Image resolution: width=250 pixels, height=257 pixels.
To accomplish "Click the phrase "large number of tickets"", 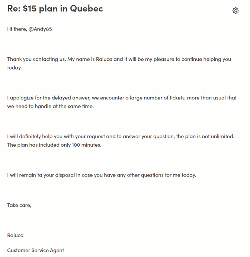I will 157,98.
